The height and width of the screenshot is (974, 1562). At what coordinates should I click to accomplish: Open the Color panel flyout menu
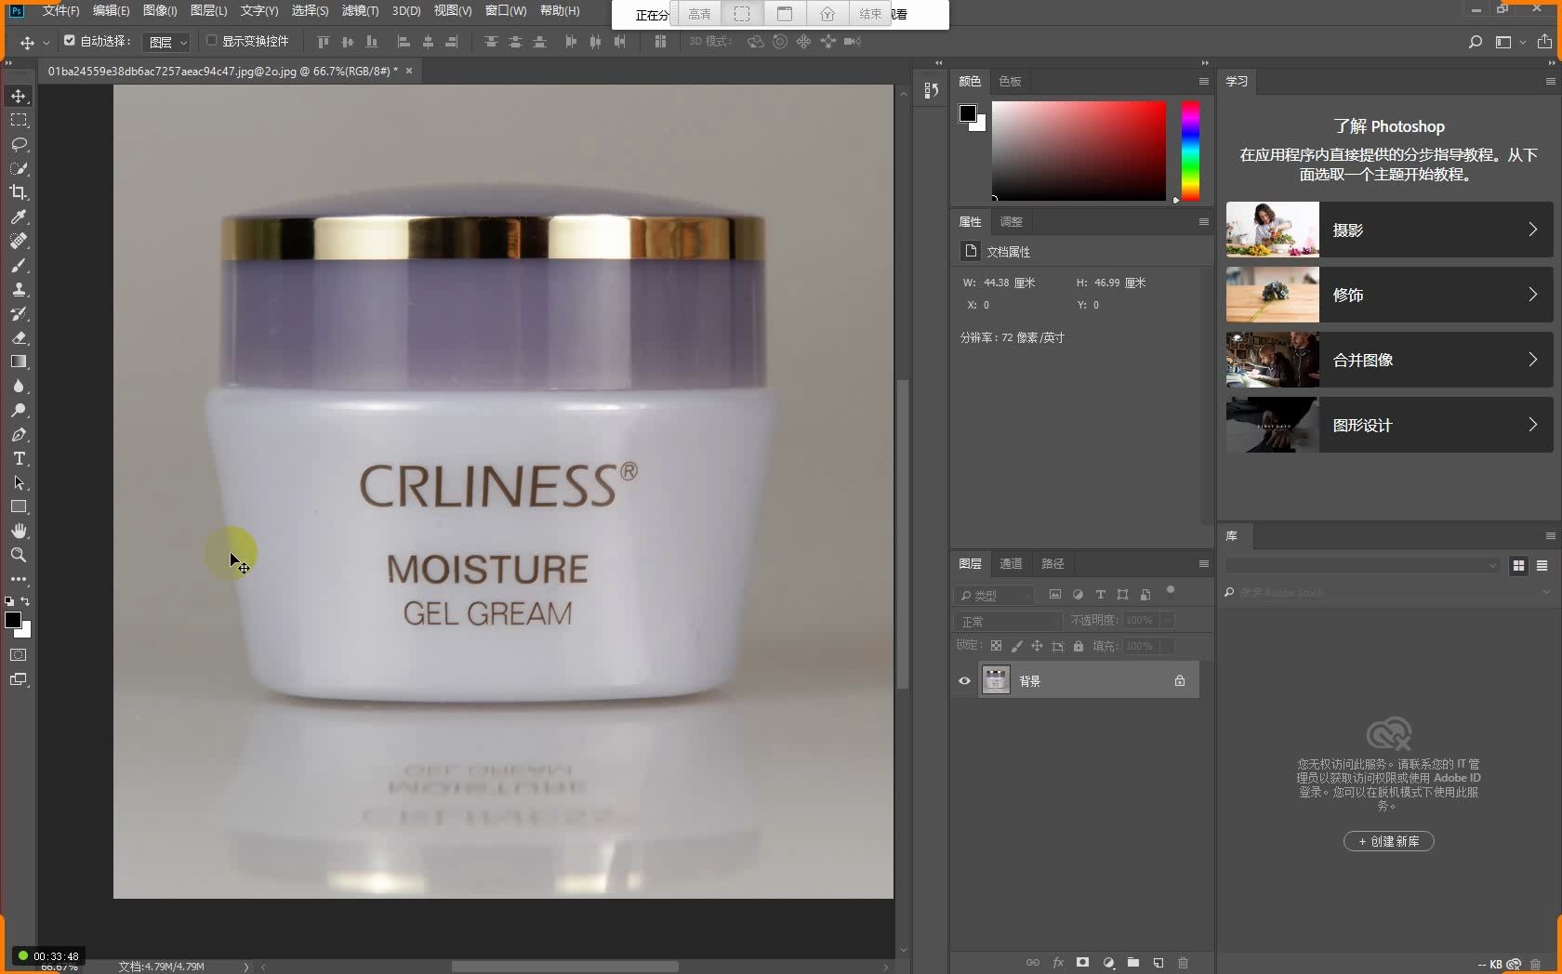coord(1203,82)
